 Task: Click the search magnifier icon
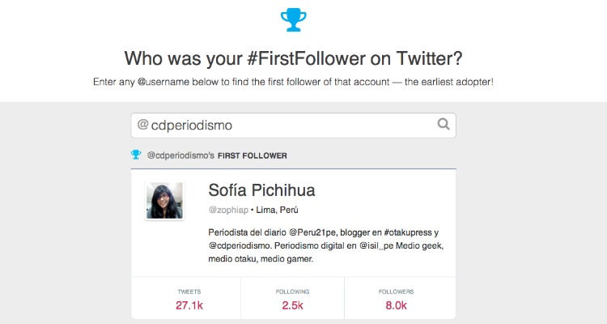click(444, 125)
